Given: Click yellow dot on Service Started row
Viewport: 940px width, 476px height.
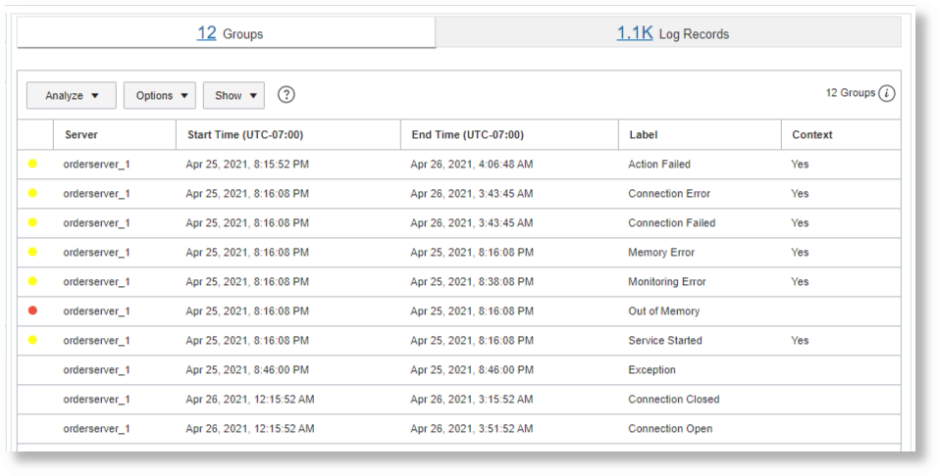Looking at the screenshot, I should tap(32, 341).
